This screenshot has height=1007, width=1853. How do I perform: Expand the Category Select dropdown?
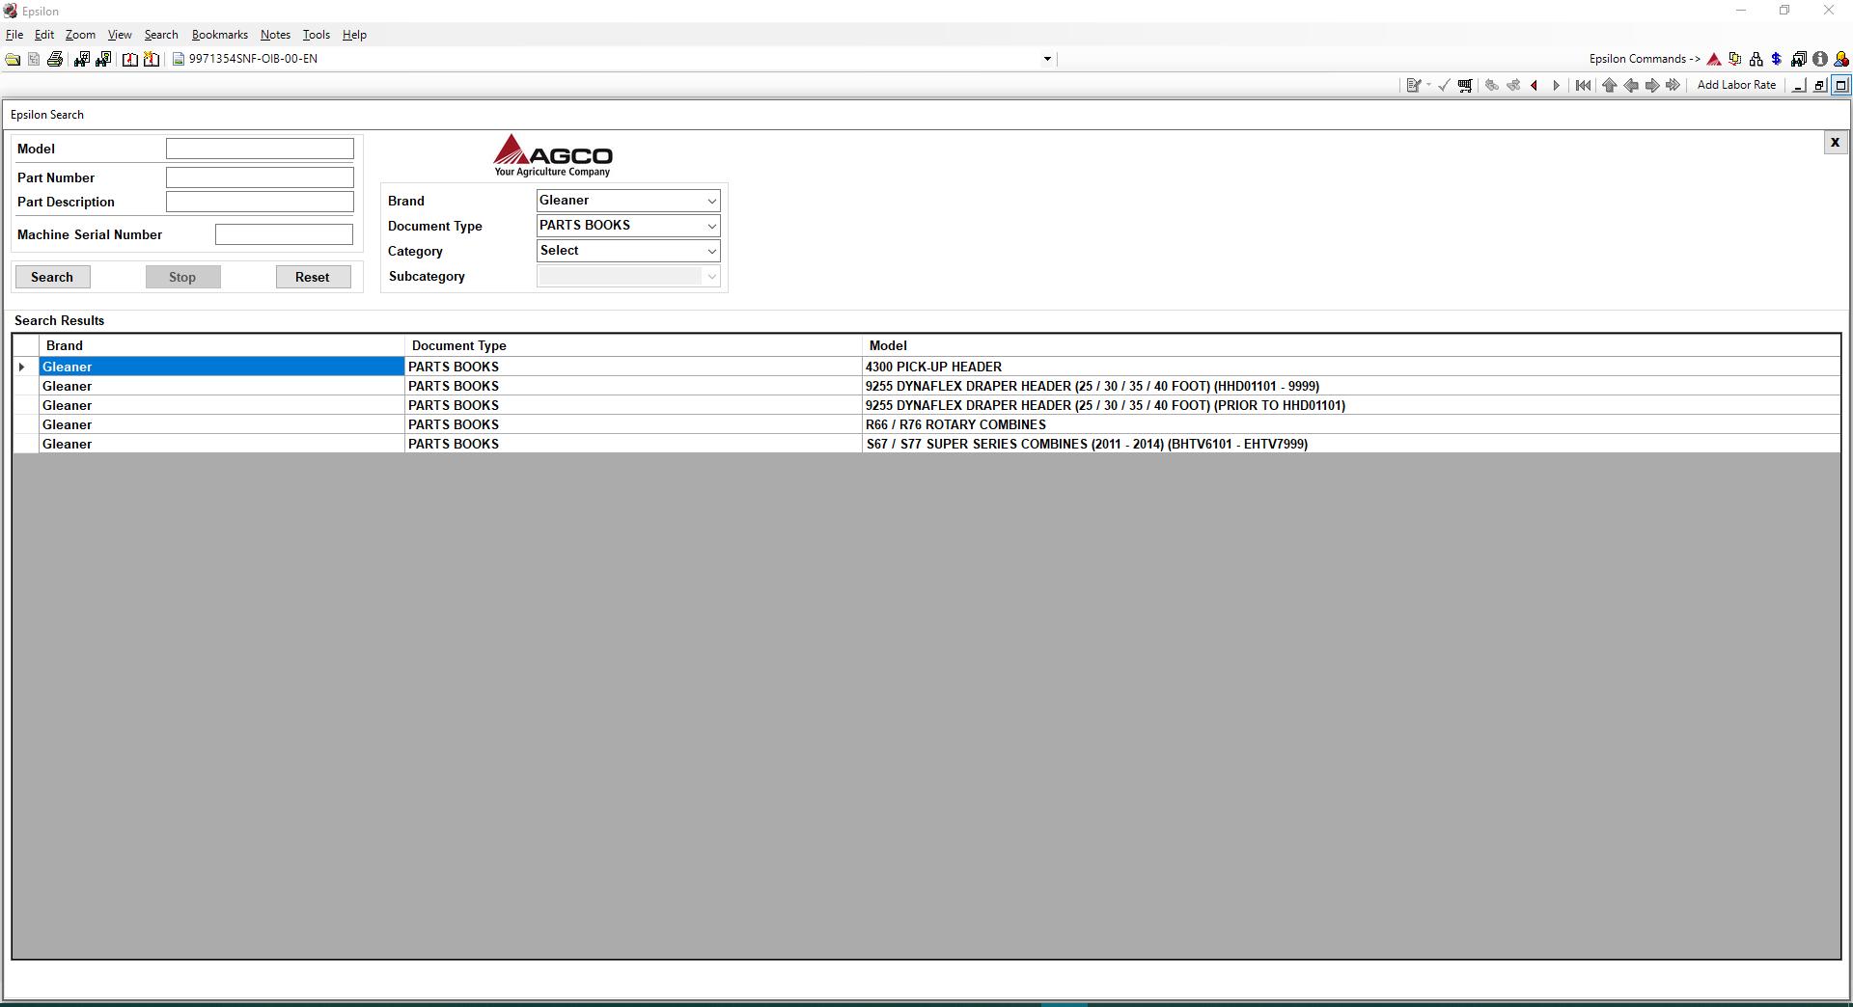point(628,251)
